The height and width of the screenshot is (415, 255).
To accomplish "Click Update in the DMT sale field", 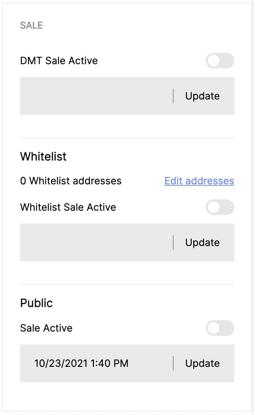I will [x=202, y=96].
